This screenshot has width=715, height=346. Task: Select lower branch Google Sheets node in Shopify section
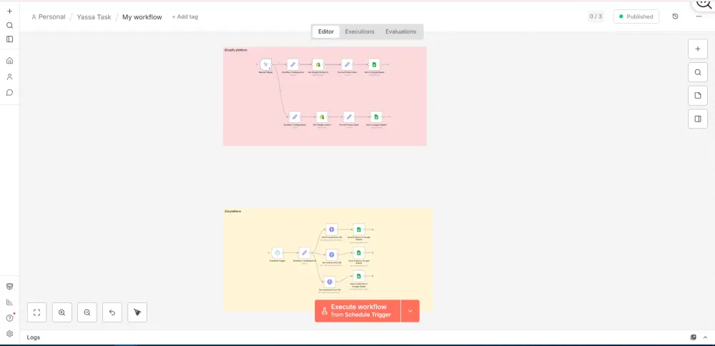[376, 117]
